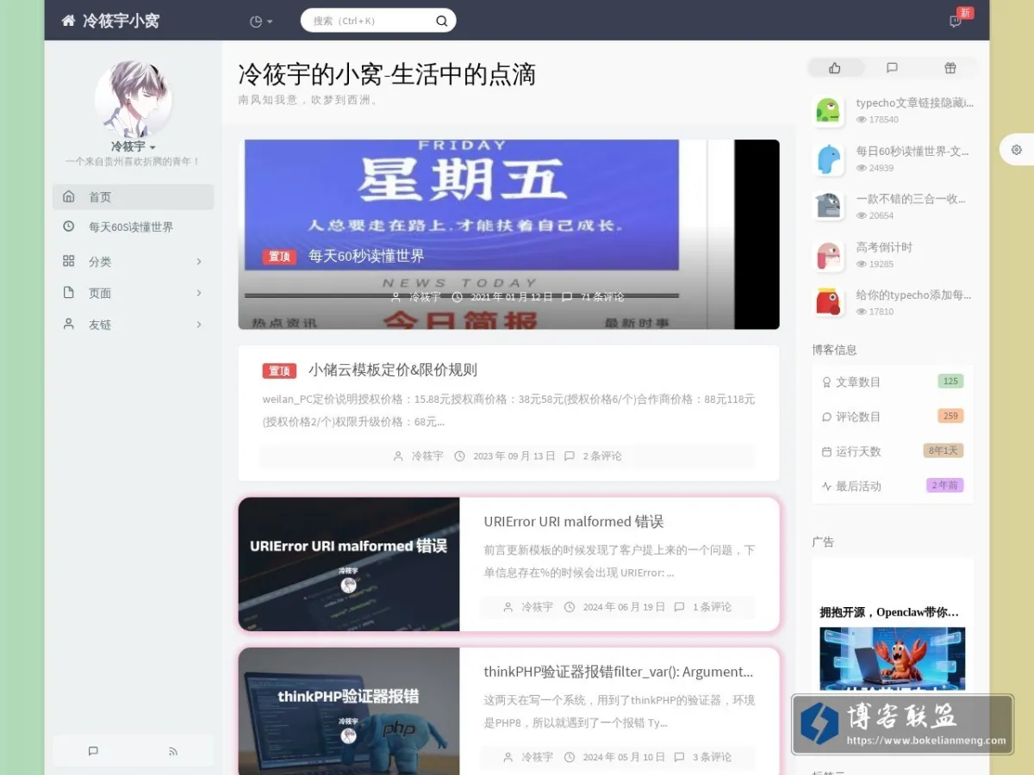Click the 冷筱宇 avatar image in sidebar

(133, 99)
